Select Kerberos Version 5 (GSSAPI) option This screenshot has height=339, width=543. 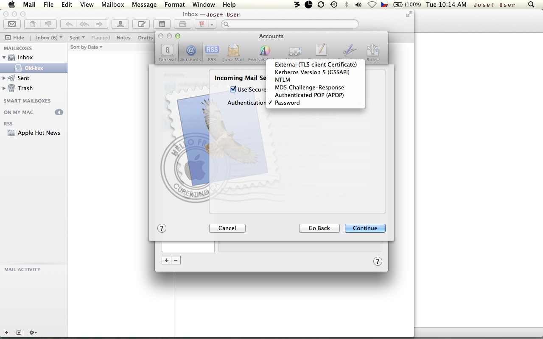click(x=316, y=72)
